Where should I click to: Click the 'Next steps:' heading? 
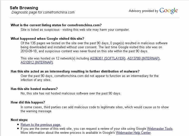click(19, 120)
